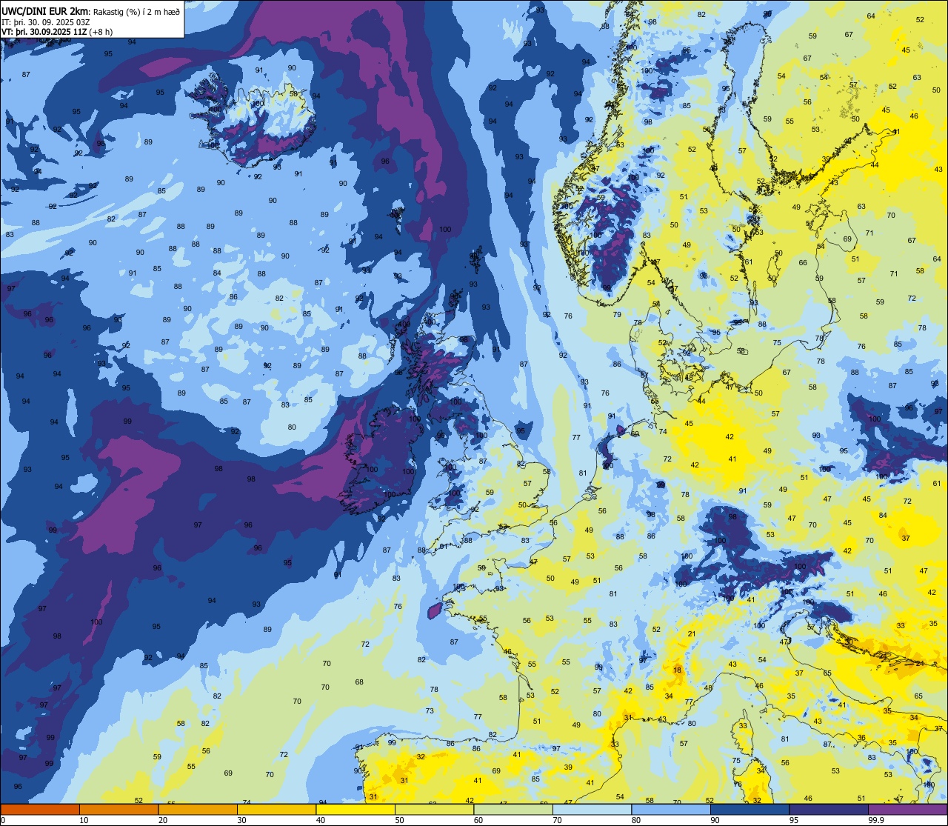Pick the pale green 60–70 legend swatch
948x826 pixels.
[x=513, y=809]
